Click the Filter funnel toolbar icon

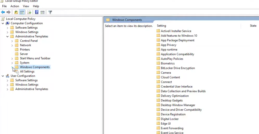50,12
